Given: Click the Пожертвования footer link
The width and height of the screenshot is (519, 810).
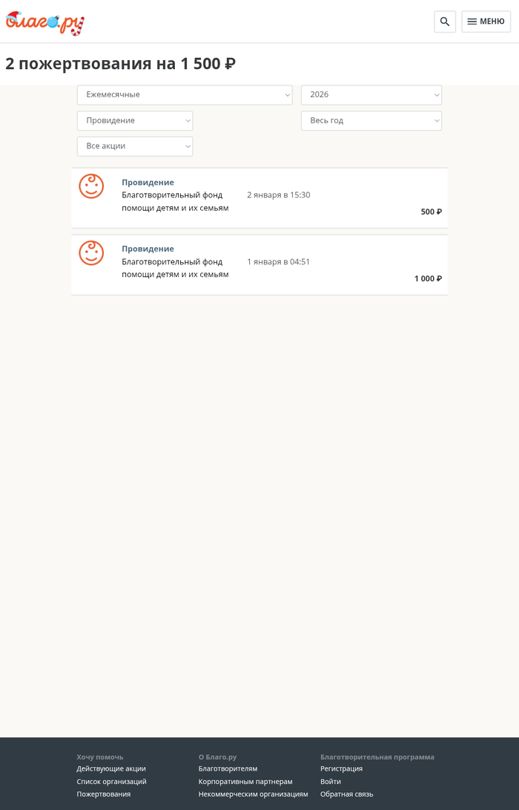Looking at the screenshot, I should pos(104,794).
